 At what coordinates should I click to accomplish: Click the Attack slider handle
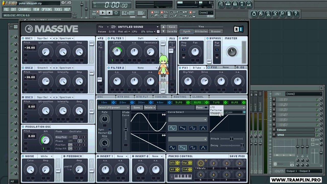pyautogui.click(x=231, y=139)
